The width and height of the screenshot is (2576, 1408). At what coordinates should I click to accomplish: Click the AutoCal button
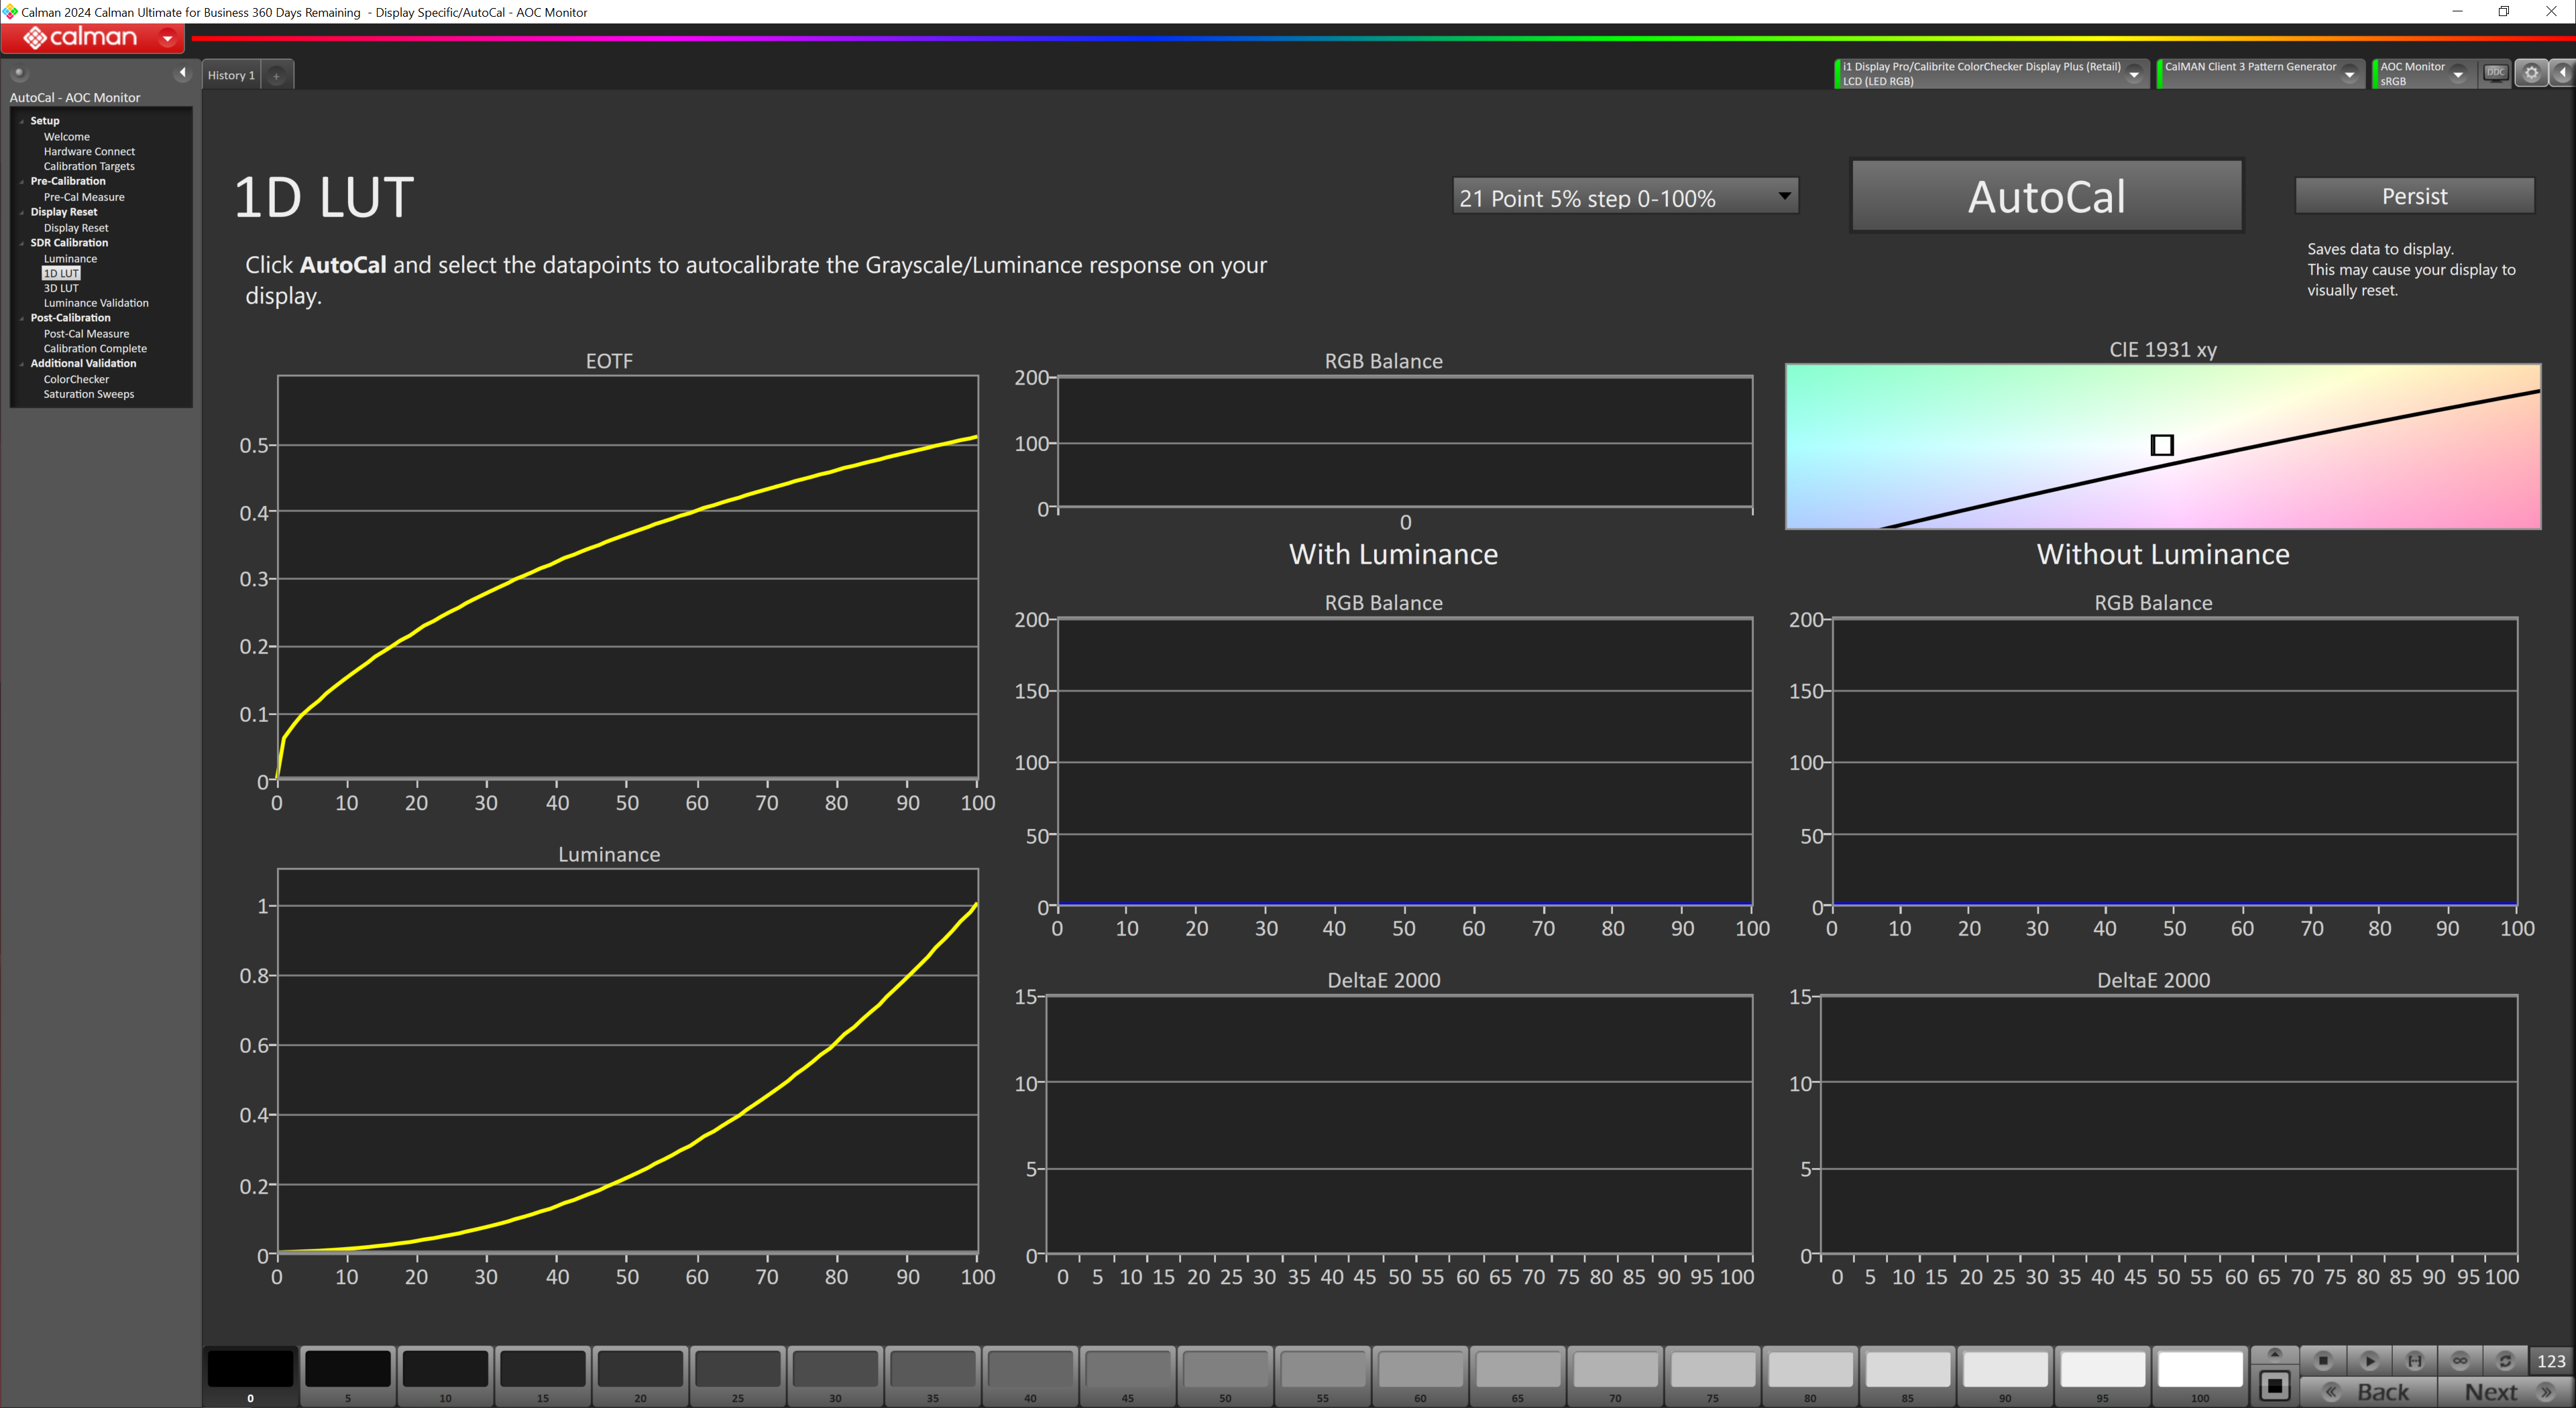(2046, 196)
